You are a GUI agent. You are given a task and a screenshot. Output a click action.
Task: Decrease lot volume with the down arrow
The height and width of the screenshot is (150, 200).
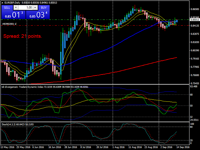pos(16,8)
